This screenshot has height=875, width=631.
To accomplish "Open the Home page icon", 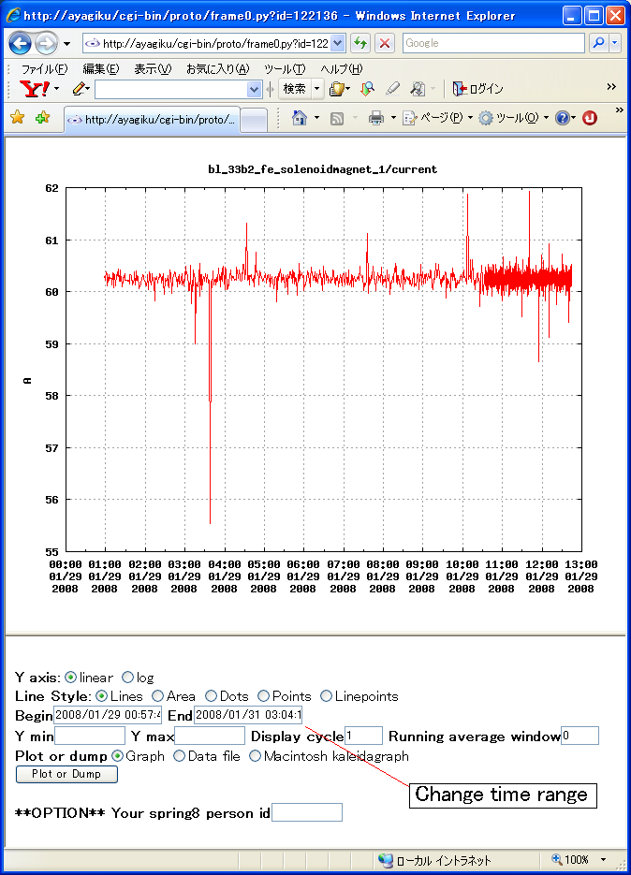I will 300,118.
